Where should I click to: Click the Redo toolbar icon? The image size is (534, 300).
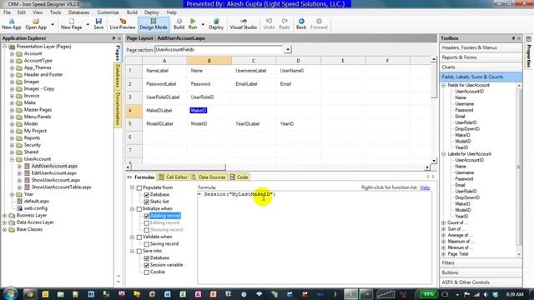click(284, 24)
